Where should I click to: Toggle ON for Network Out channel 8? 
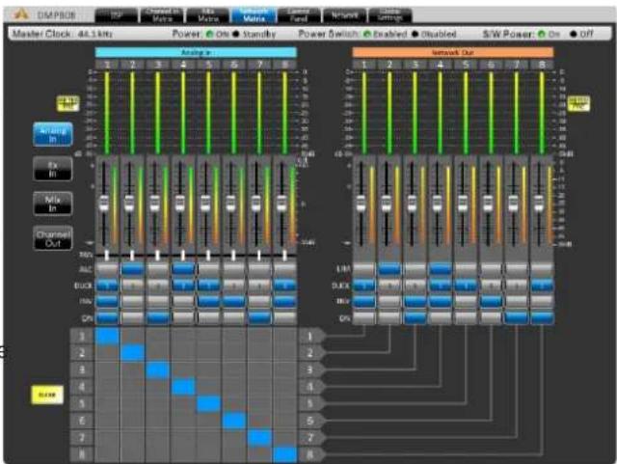pos(542,318)
